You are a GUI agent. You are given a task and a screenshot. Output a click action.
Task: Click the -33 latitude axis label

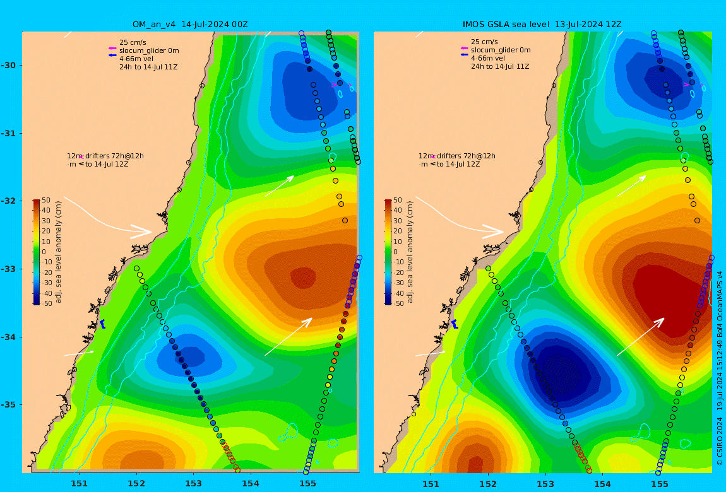(8, 269)
